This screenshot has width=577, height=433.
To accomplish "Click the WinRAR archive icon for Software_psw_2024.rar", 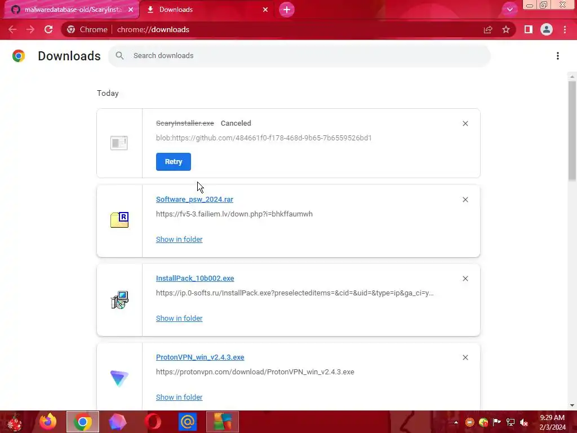I will 119,220.
